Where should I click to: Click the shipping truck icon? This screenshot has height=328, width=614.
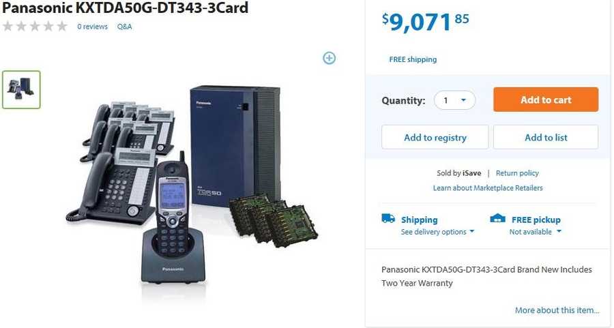click(x=388, y=218)
